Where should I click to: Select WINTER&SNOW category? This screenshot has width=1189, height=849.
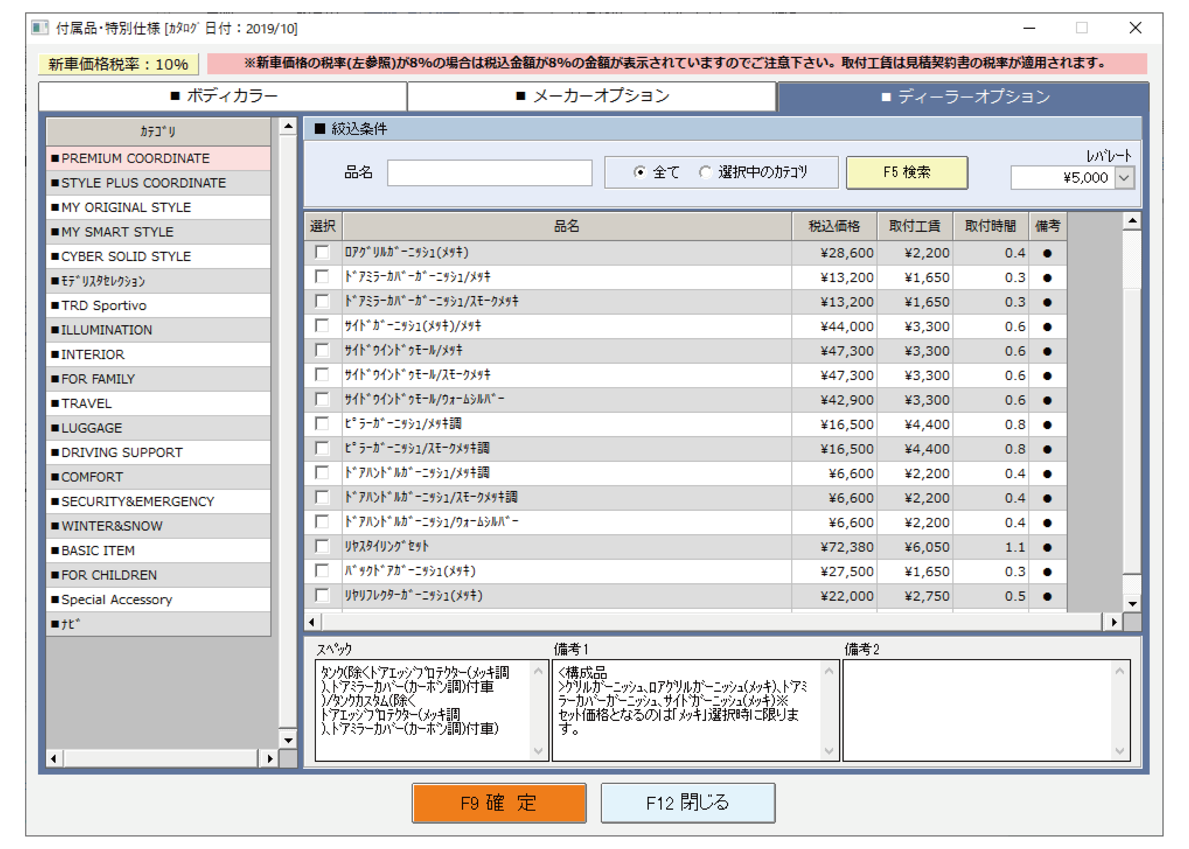pos(158,527)
